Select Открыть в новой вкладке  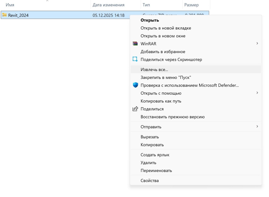point(196,28)
